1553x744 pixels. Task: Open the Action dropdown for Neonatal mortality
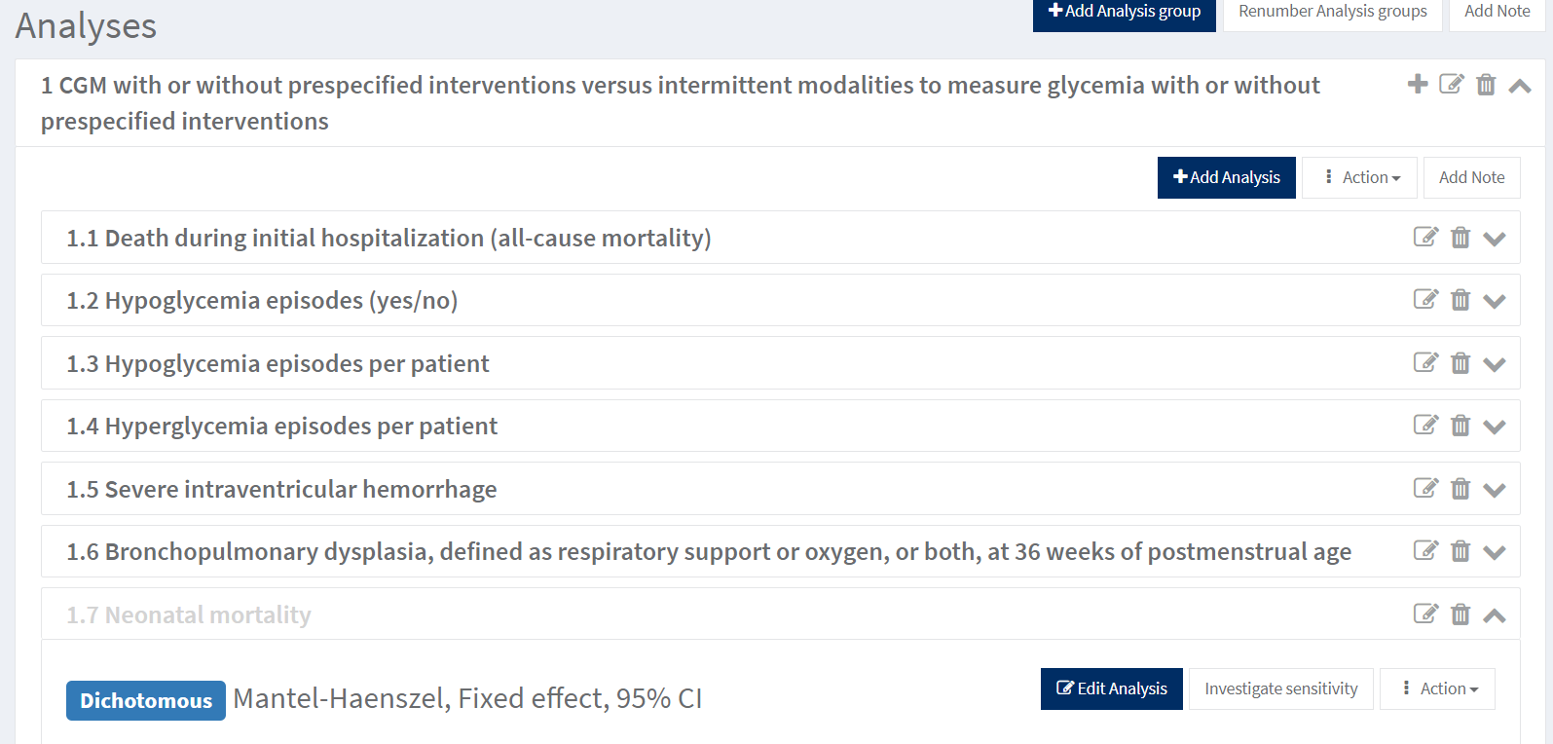click(x=1438, y=688)
